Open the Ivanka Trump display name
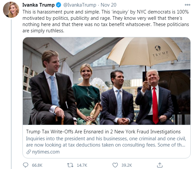 point(38,5)
